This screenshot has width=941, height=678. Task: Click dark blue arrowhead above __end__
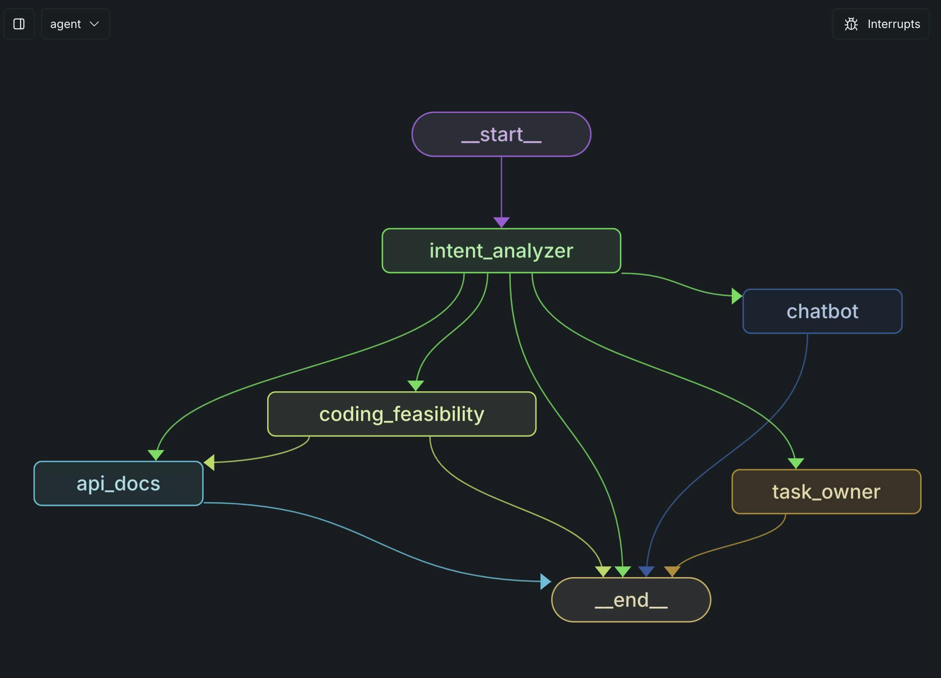pos(646,571)
